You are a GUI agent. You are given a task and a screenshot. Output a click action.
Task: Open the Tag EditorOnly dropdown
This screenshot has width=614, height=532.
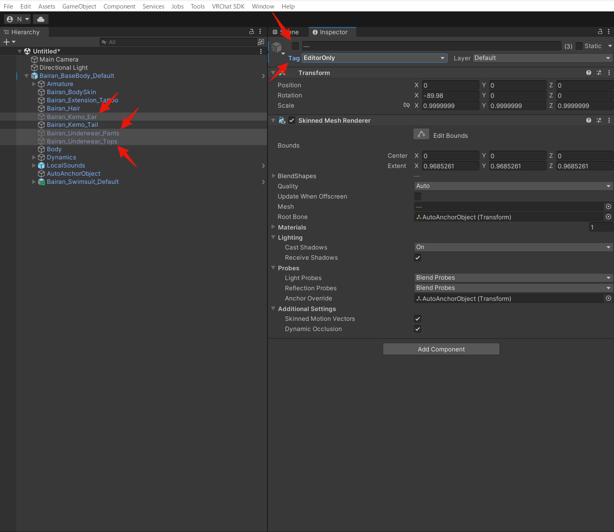pyautogui.click(x=375, y=58)
